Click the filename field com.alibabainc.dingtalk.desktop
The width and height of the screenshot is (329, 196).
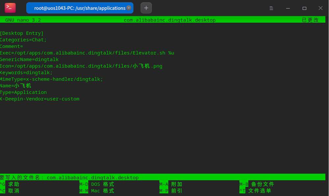click(x=93, y=178)
